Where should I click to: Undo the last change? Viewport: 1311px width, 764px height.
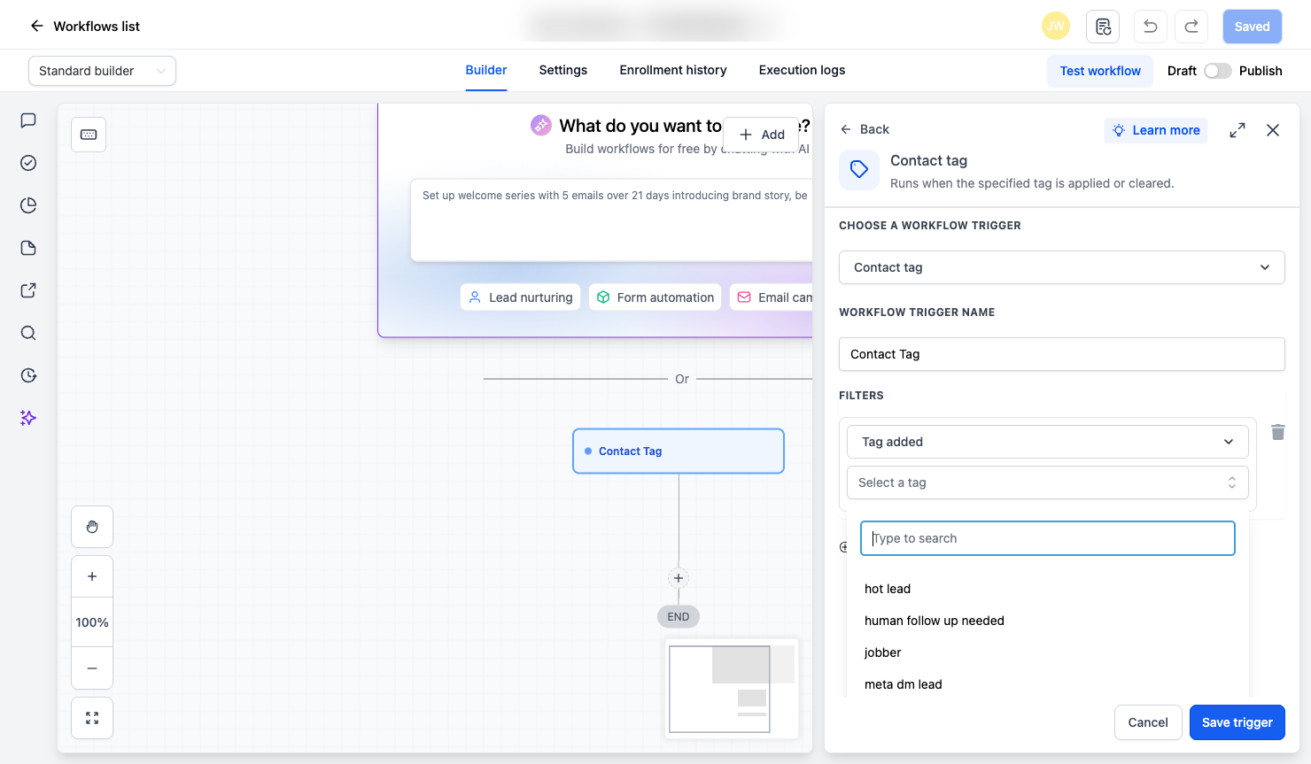point(1150,27)
